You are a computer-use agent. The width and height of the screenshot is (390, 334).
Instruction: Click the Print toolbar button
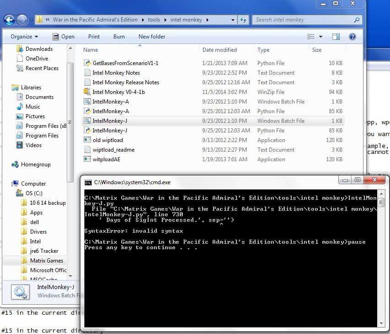[x=94, y=37]
